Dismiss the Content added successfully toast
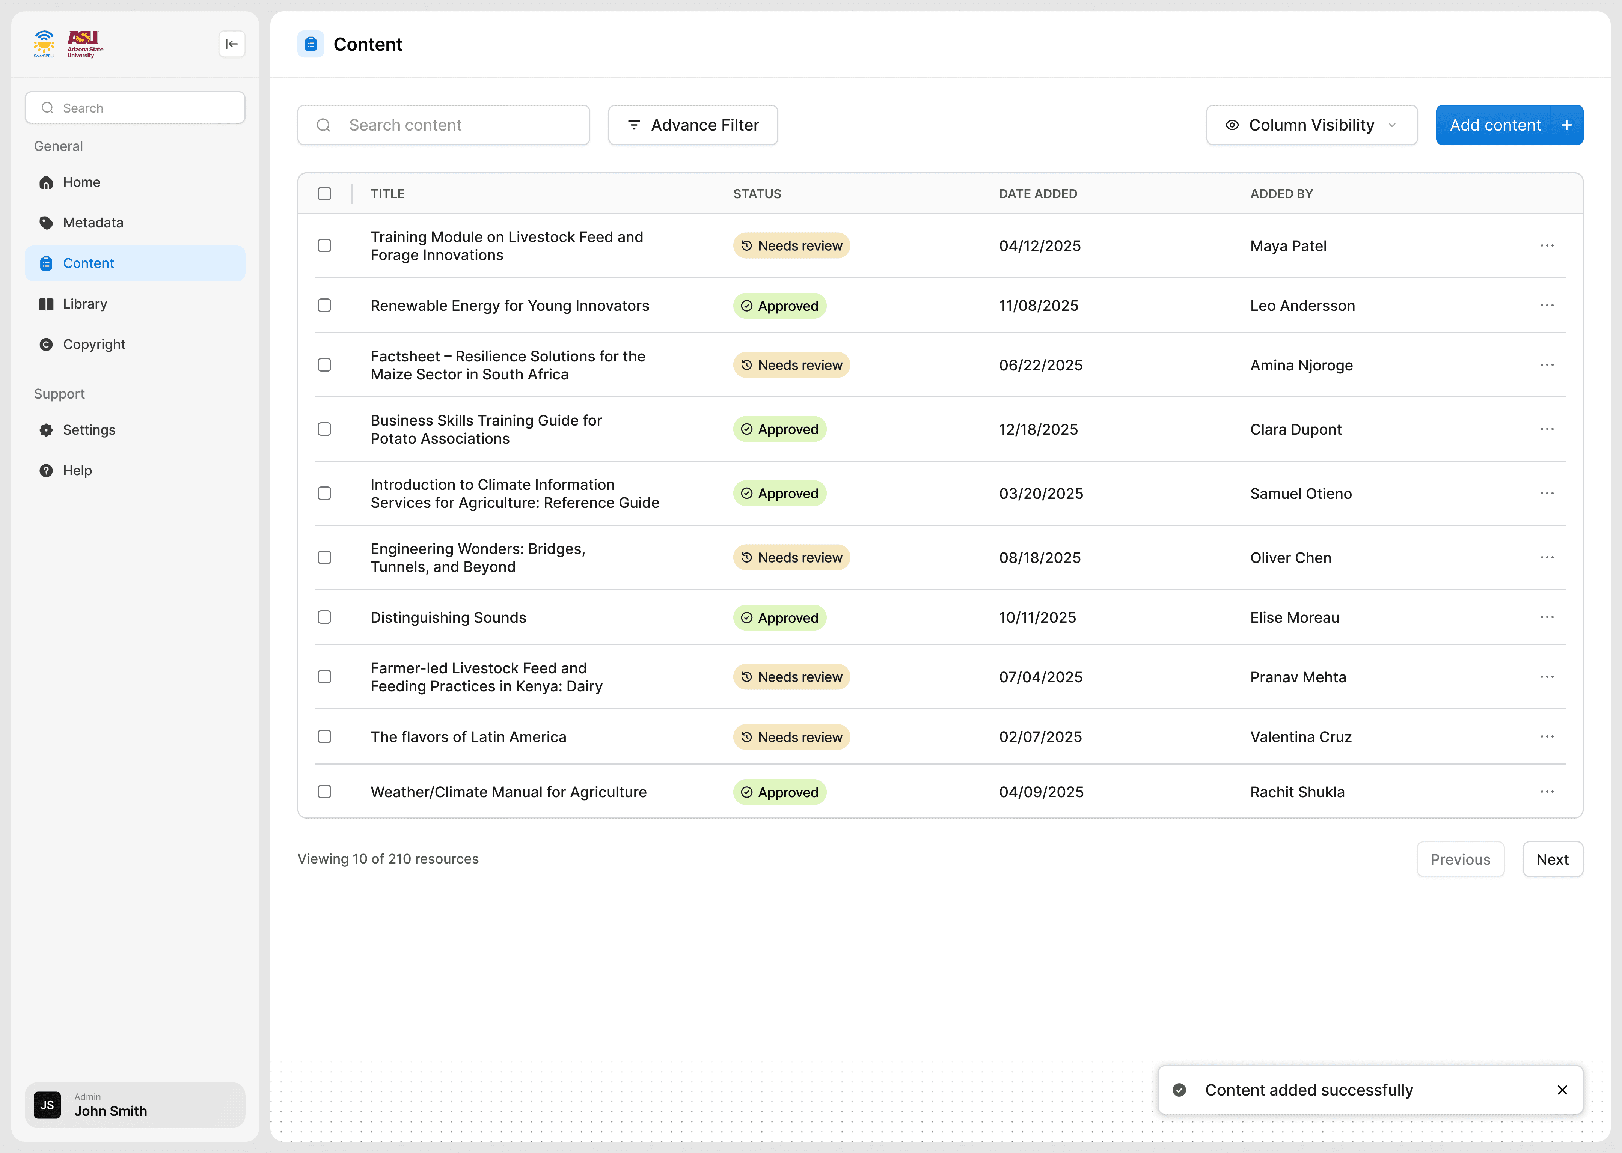The height and width of the screenshot is (1153, 1622). 1562,1090
